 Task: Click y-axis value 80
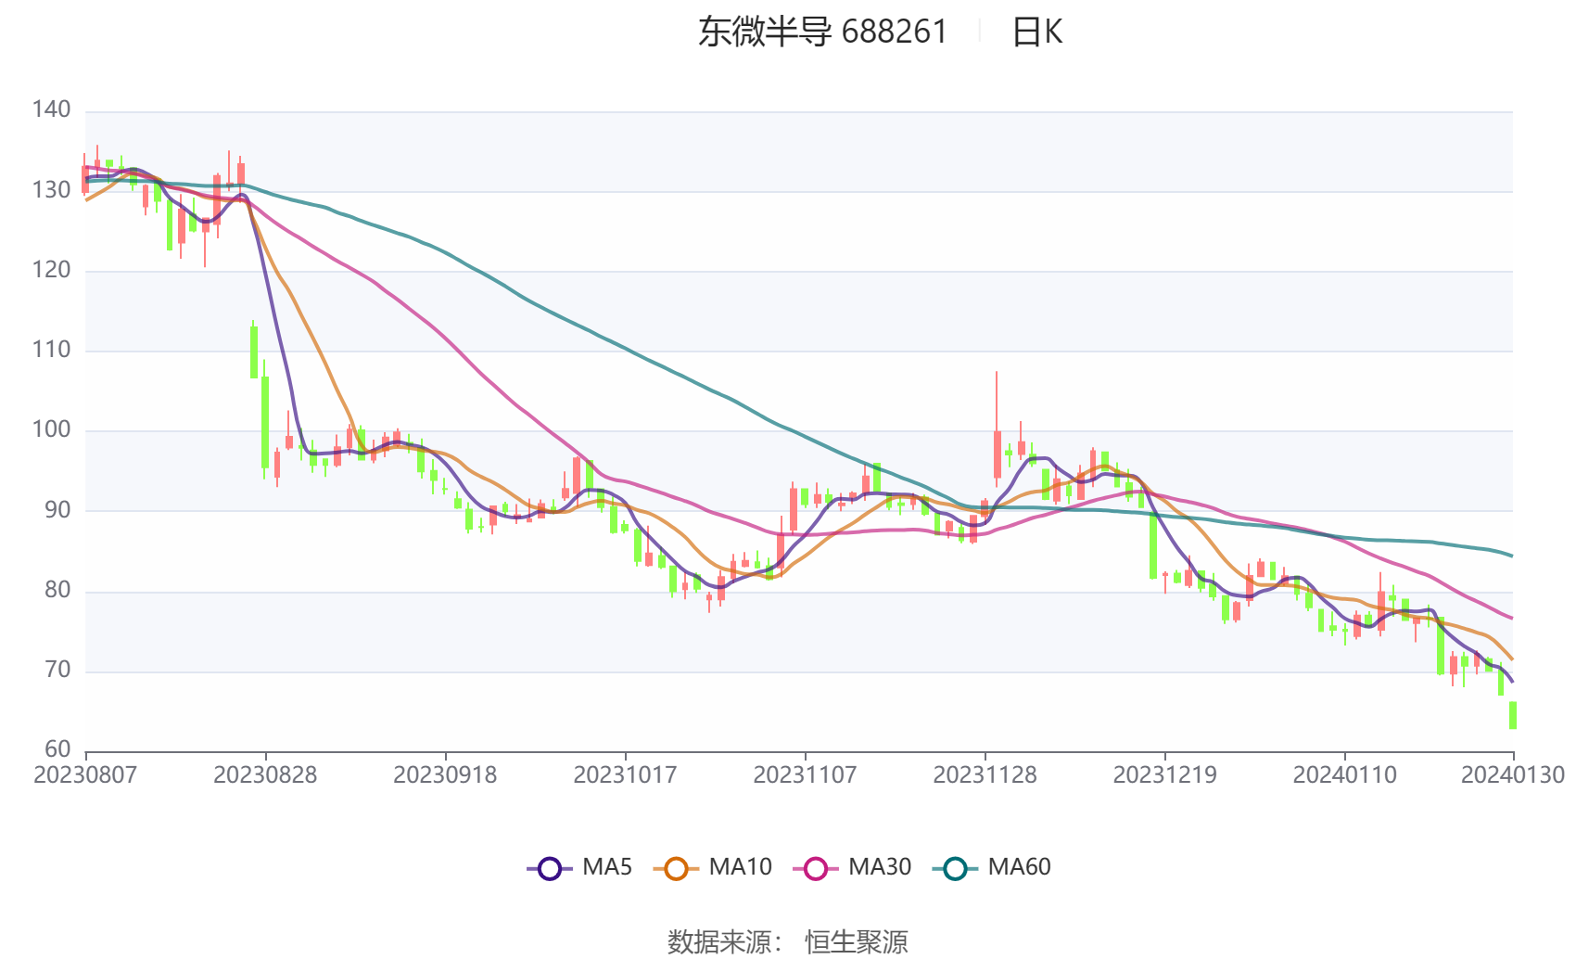pyautogui.click(x=57, y=590)
